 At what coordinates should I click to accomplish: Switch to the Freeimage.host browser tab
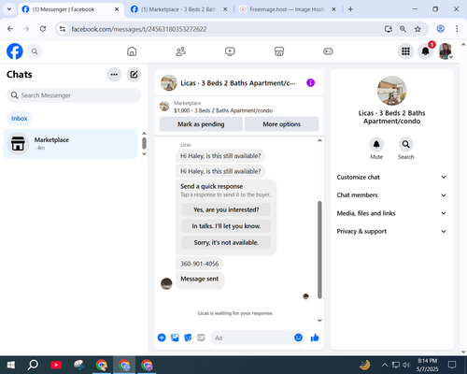(288, 9)
